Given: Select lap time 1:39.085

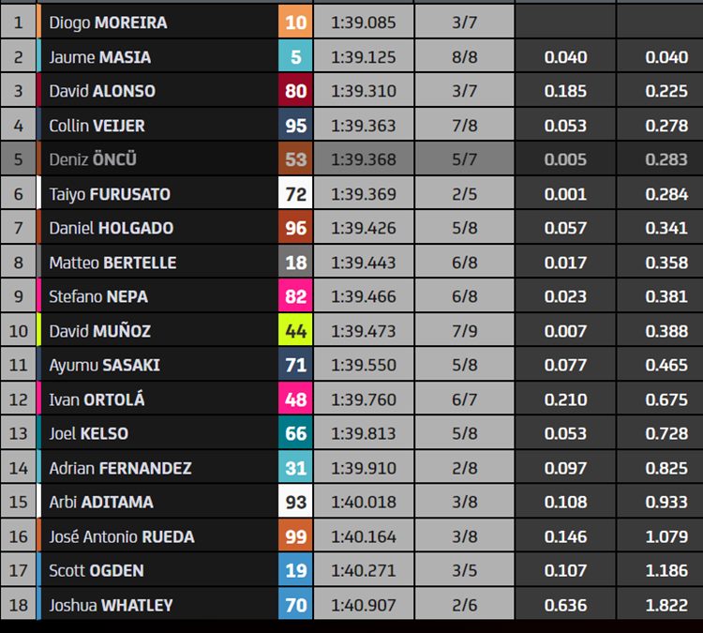Looking at the screenshot, I should 363,22.
